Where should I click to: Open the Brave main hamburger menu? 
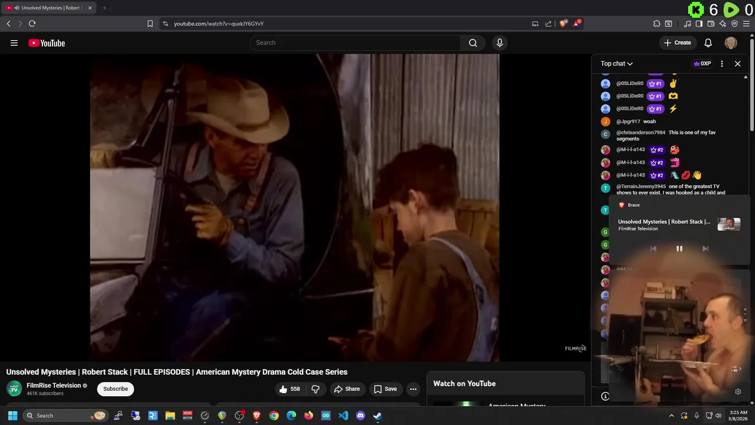pyautogui.click(x=746, y=24)
